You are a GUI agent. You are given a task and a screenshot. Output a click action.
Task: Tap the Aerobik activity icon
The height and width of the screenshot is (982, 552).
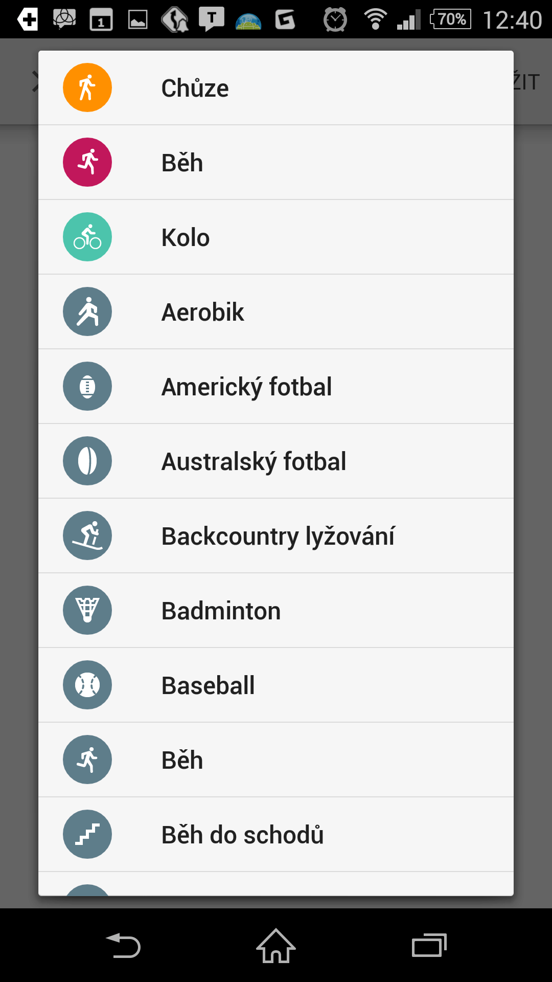pyautogui.click(x=87, y=311)
